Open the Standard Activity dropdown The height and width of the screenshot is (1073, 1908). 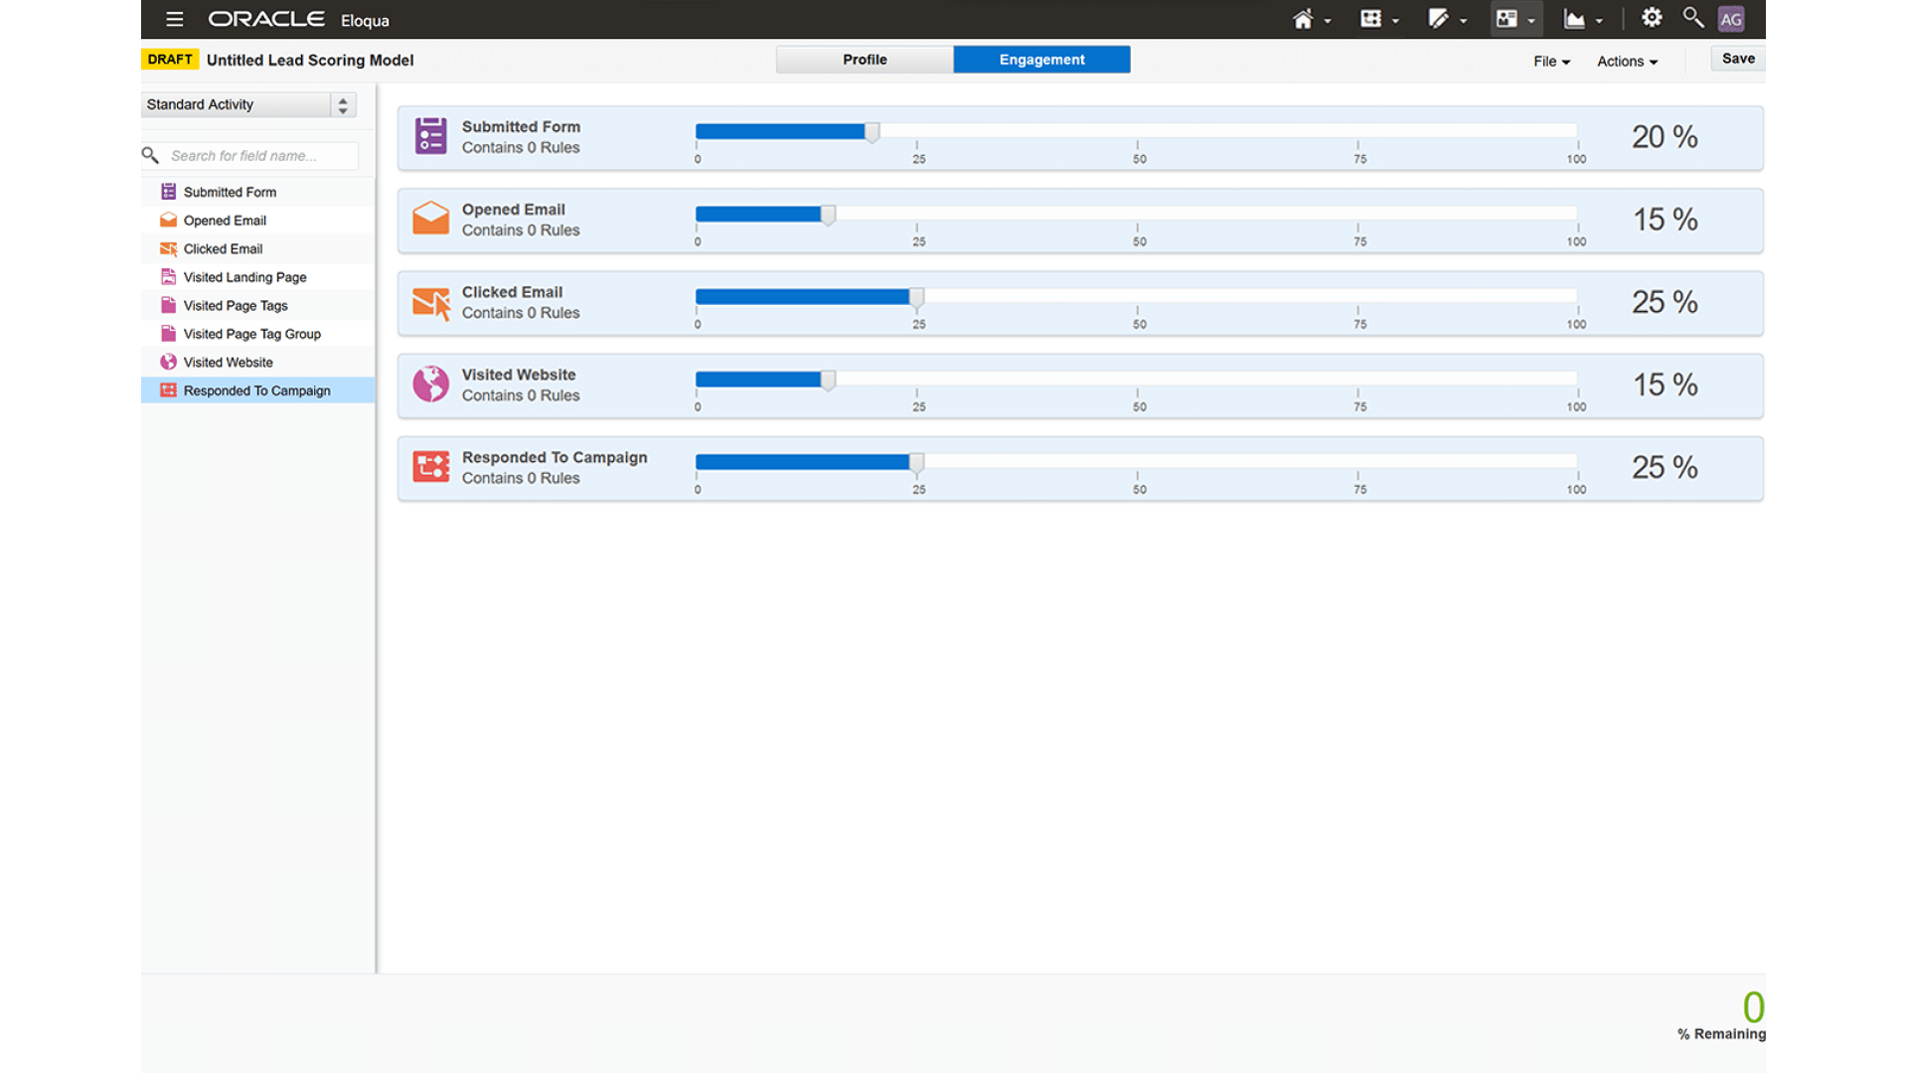[x=246, y=104]
